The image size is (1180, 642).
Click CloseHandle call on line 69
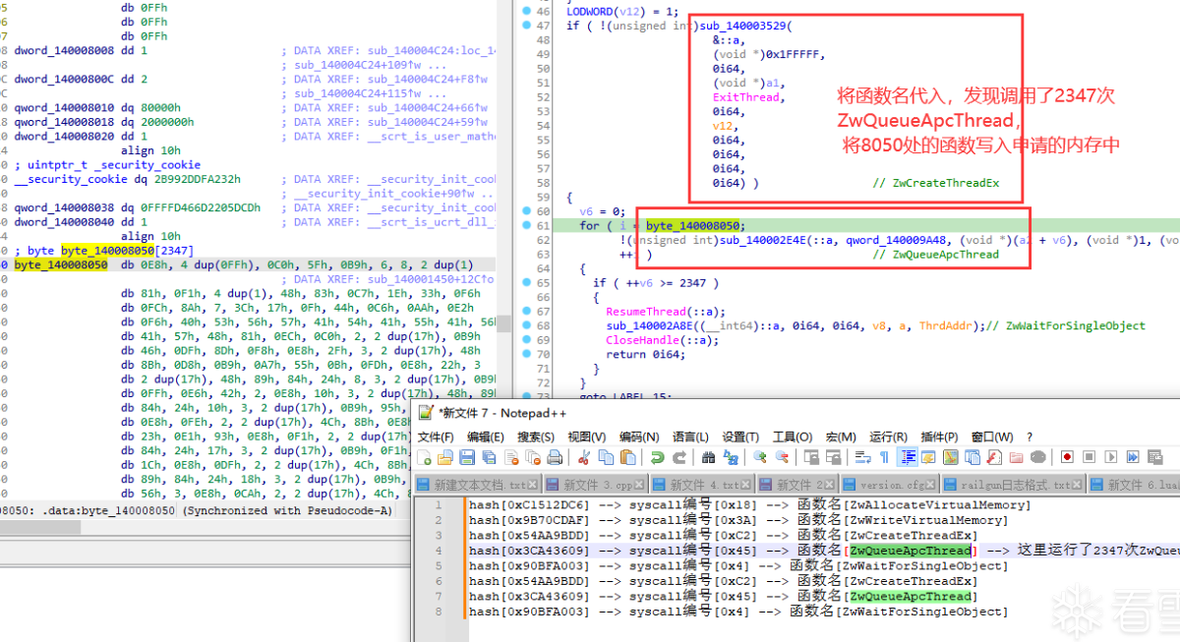643,339
